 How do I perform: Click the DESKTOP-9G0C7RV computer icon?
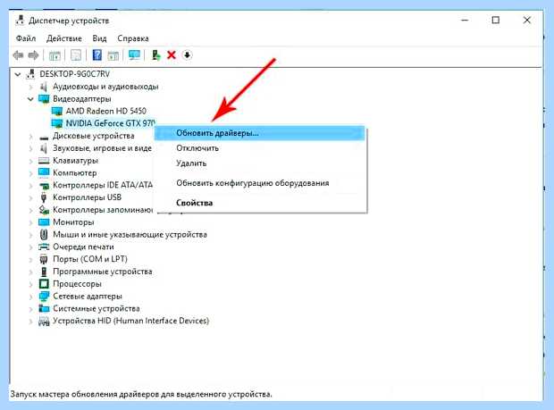[x=30, y=74]
